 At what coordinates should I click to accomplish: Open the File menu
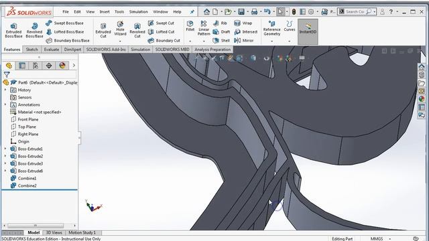pyautogui.click(x=66, y=12)
